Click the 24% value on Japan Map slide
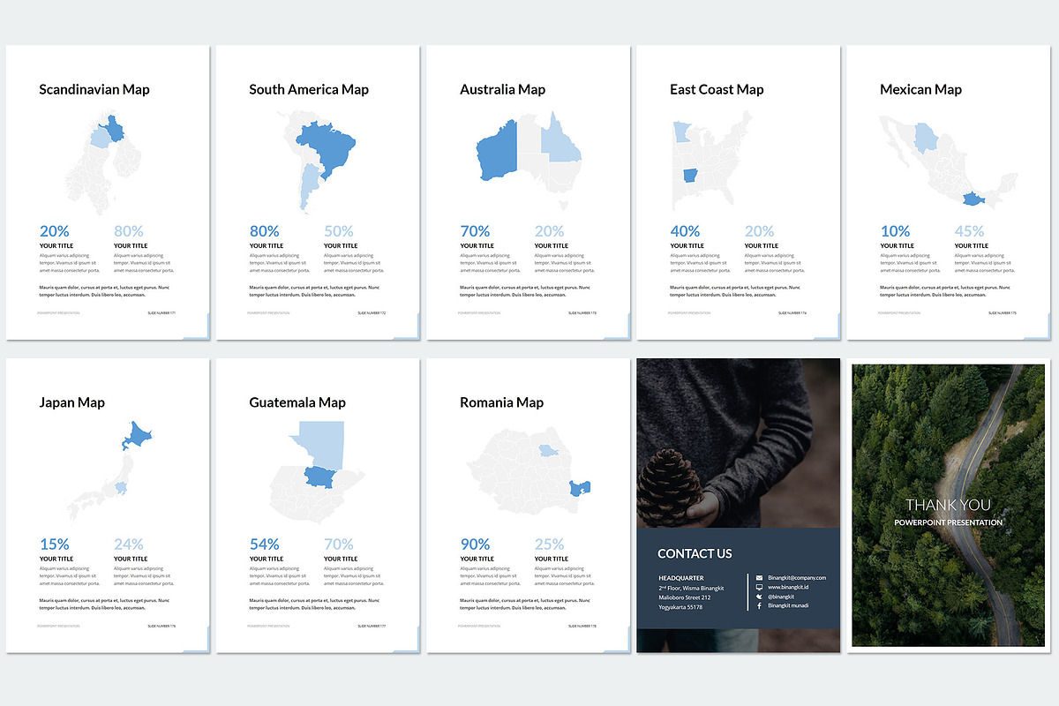The image size is (1059, 706). coord(129,545)
